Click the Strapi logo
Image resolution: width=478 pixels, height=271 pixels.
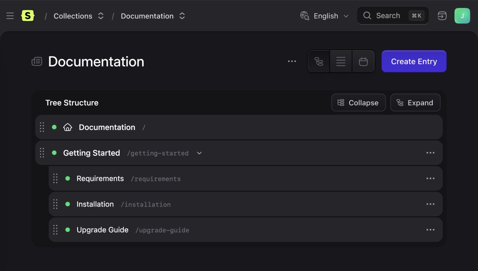click(28, 16)
